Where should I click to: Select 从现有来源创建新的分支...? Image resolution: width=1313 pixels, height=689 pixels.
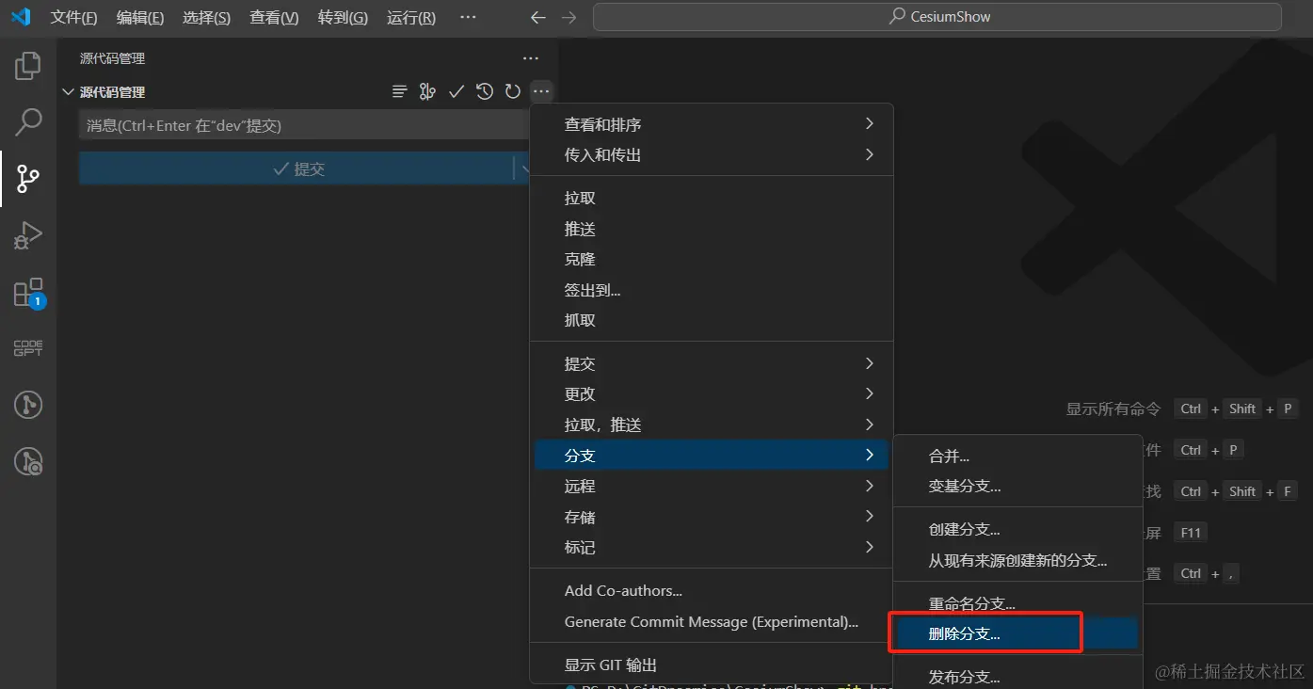[1017, 560]
